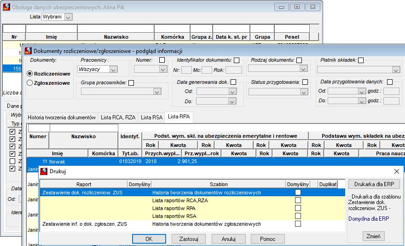
Task: Switch to Lista RPA tab
Action: pos(179,117)
